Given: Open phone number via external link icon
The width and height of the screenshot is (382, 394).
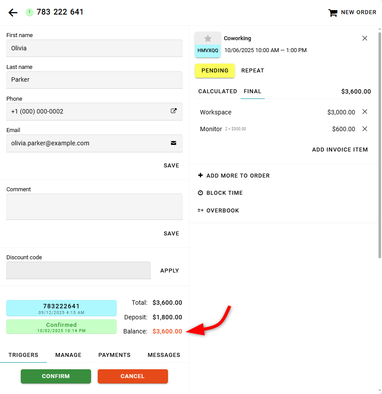Looking at the screenshot, I should pos(173,111).
